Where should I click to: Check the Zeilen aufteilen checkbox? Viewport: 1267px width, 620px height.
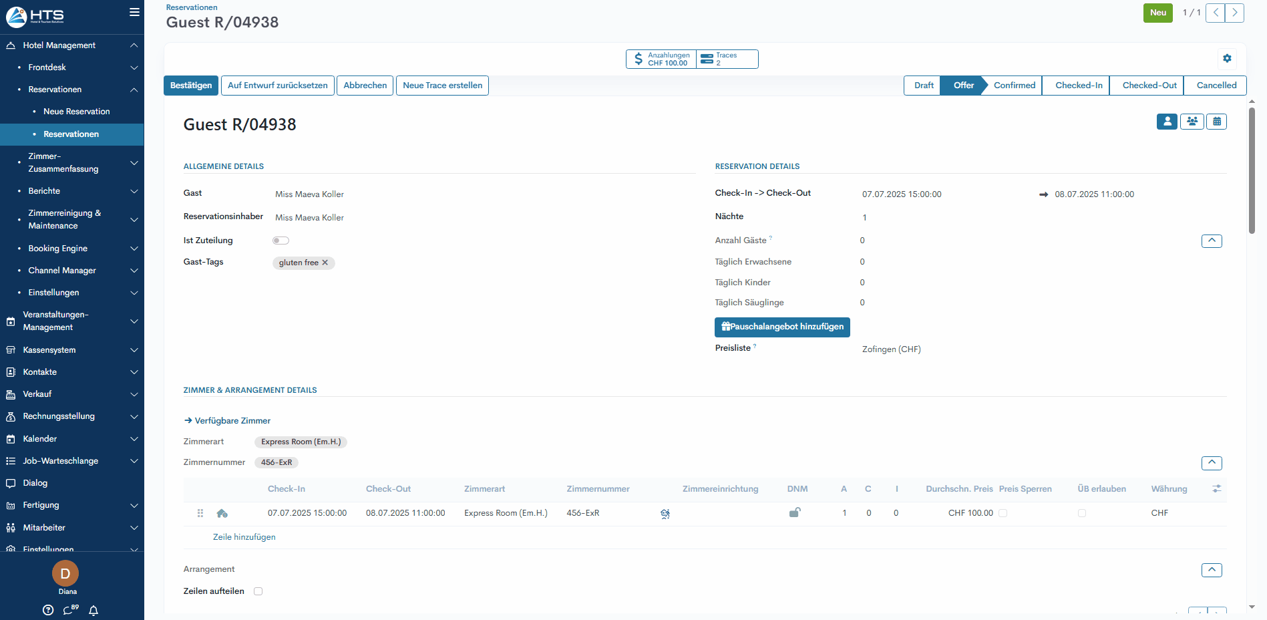point(258,591)
